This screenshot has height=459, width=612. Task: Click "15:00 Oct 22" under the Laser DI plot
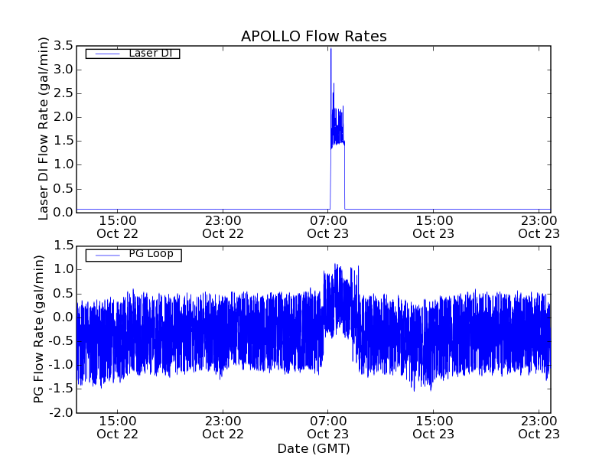coord(118,227)
